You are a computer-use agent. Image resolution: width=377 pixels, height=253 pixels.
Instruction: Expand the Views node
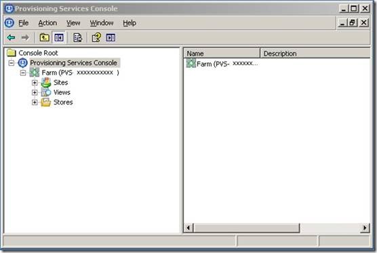(35, 93)
